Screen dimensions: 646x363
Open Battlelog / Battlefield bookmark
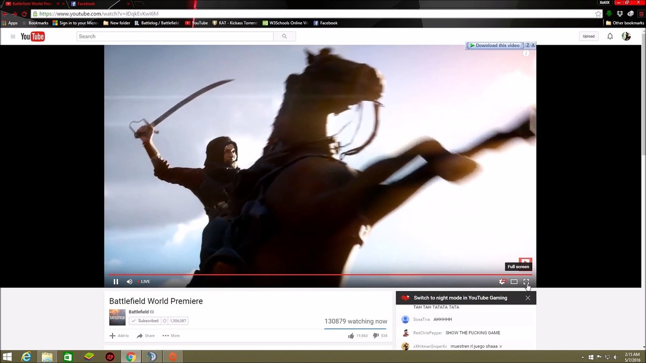[156, 23]
